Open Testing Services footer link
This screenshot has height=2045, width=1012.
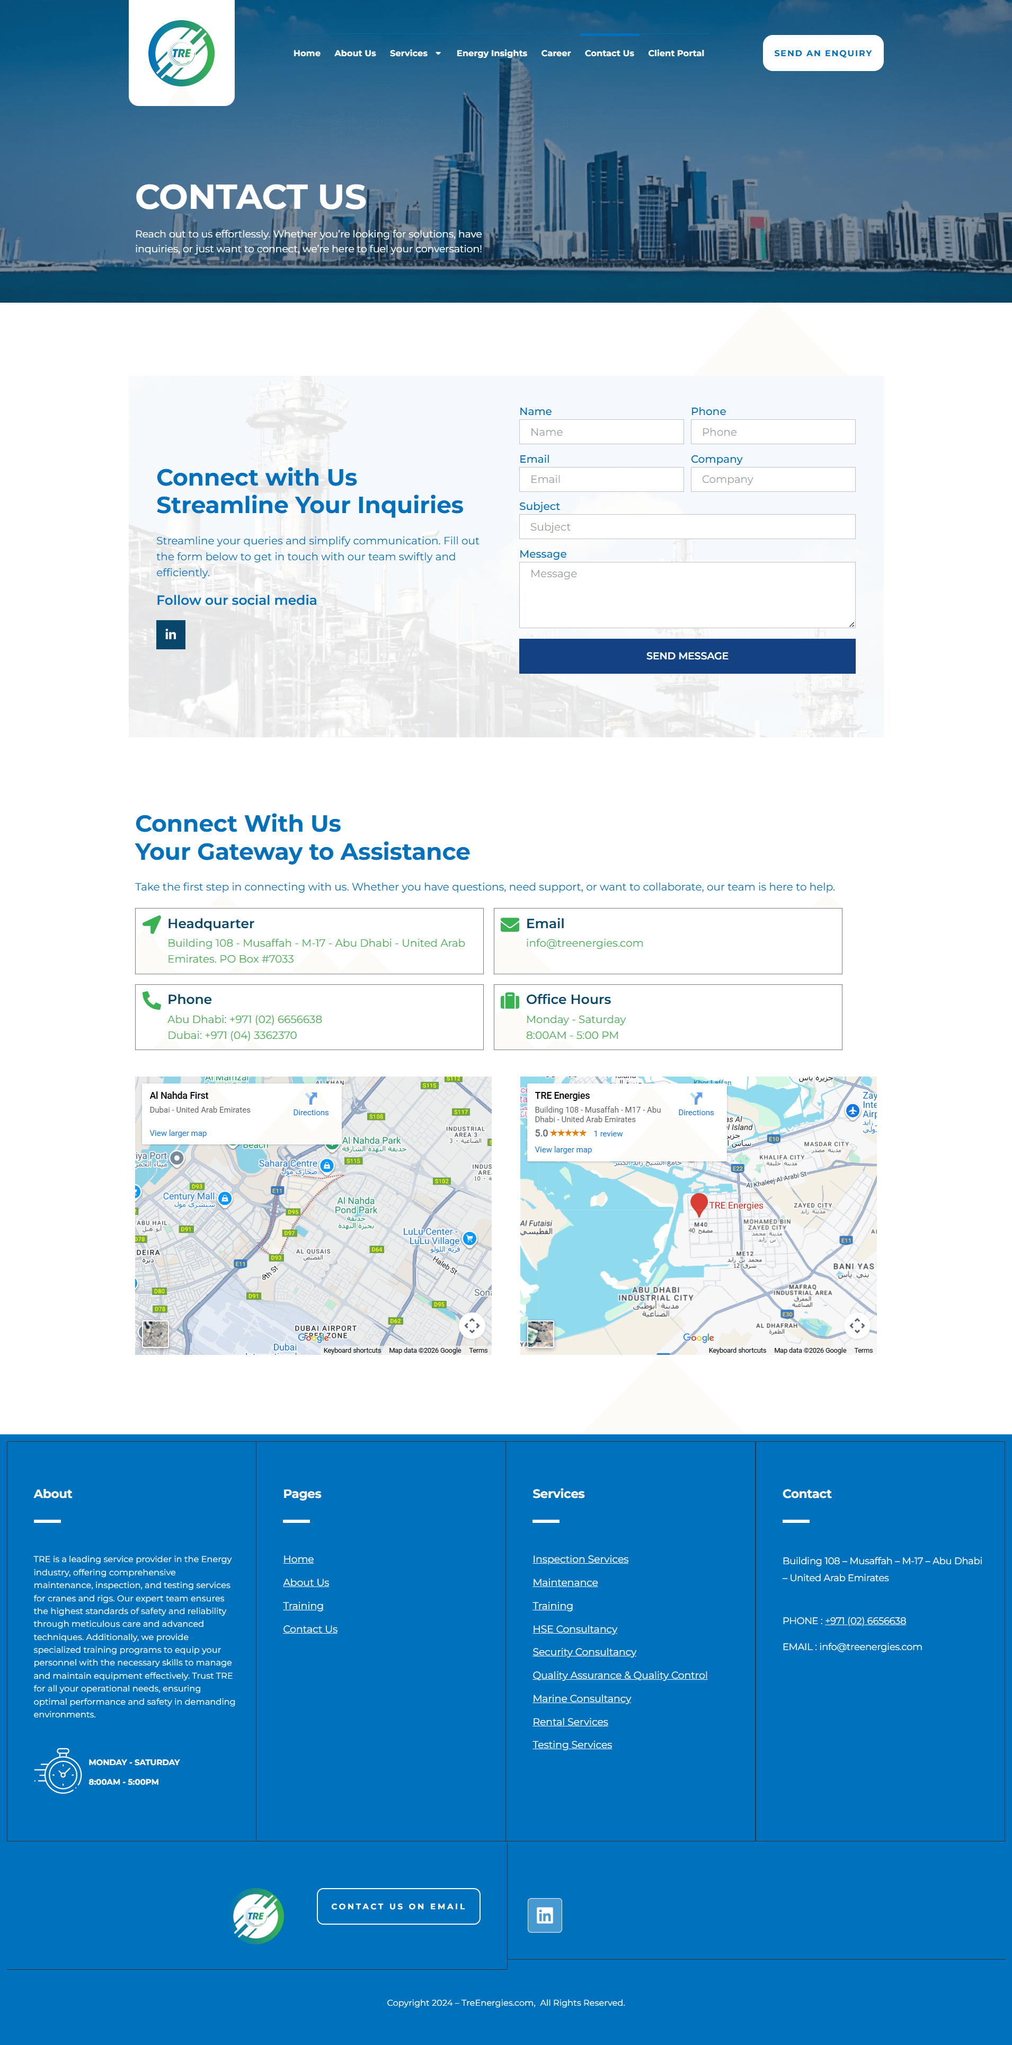(x=572, y=1745)
